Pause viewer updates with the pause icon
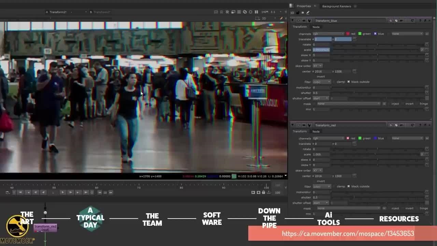437x246 pixels. [256, 12]
